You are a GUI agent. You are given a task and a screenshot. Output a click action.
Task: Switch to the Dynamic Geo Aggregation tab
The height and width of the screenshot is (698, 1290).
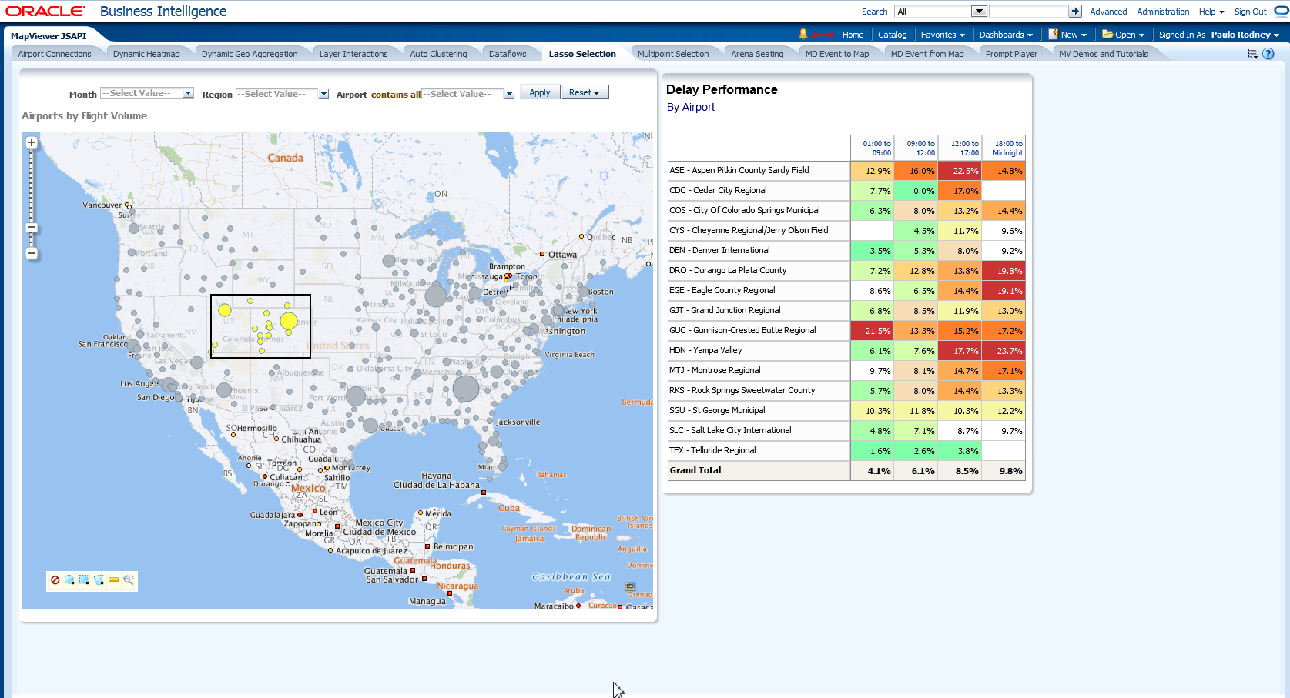coord(250,54)
